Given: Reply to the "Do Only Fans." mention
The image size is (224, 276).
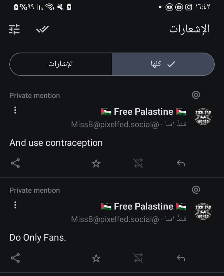Looking at the screenshot, I should [x=181, y=258].
